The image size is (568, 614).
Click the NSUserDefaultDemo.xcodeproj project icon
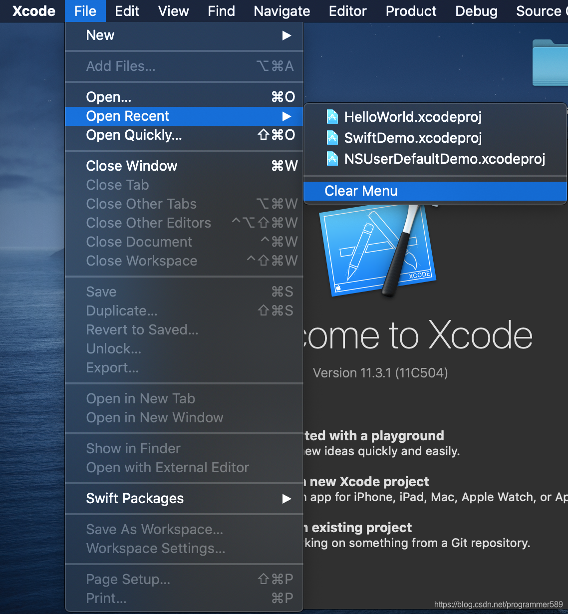(x=332, y=159)
